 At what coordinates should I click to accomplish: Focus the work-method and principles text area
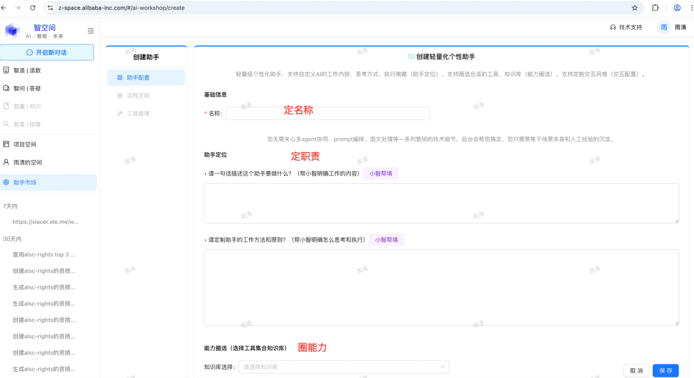coord(441,288)
